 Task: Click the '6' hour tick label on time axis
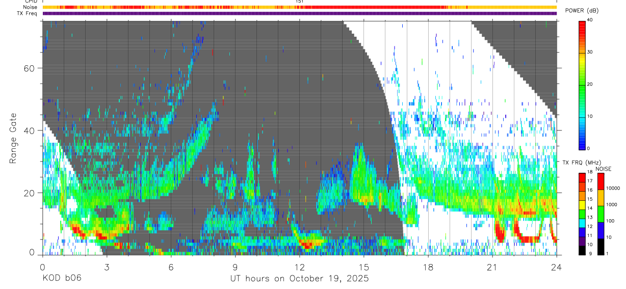(171, 267)
